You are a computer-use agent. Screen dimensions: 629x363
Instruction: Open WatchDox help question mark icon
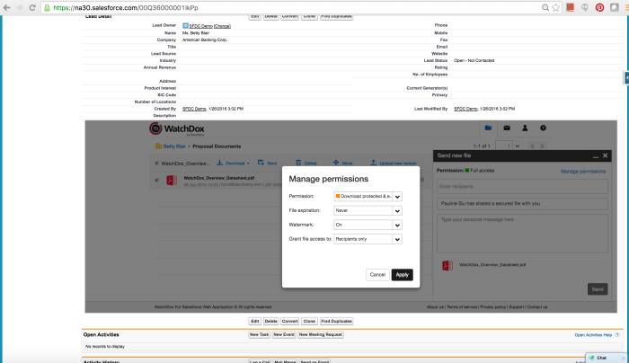click(x=543, y=128)
